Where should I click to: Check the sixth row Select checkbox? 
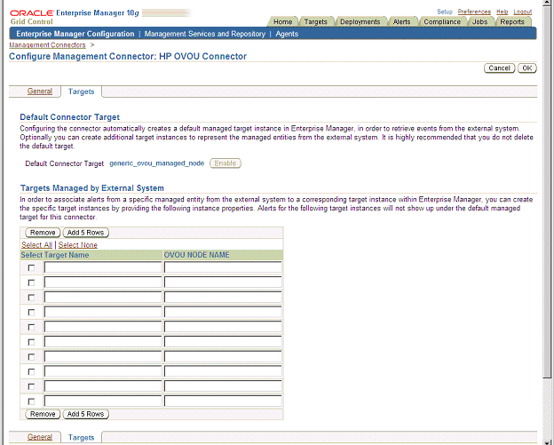click(31, 342)
